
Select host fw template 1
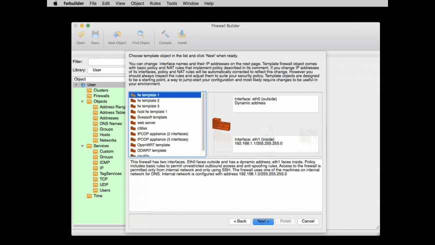165,111
